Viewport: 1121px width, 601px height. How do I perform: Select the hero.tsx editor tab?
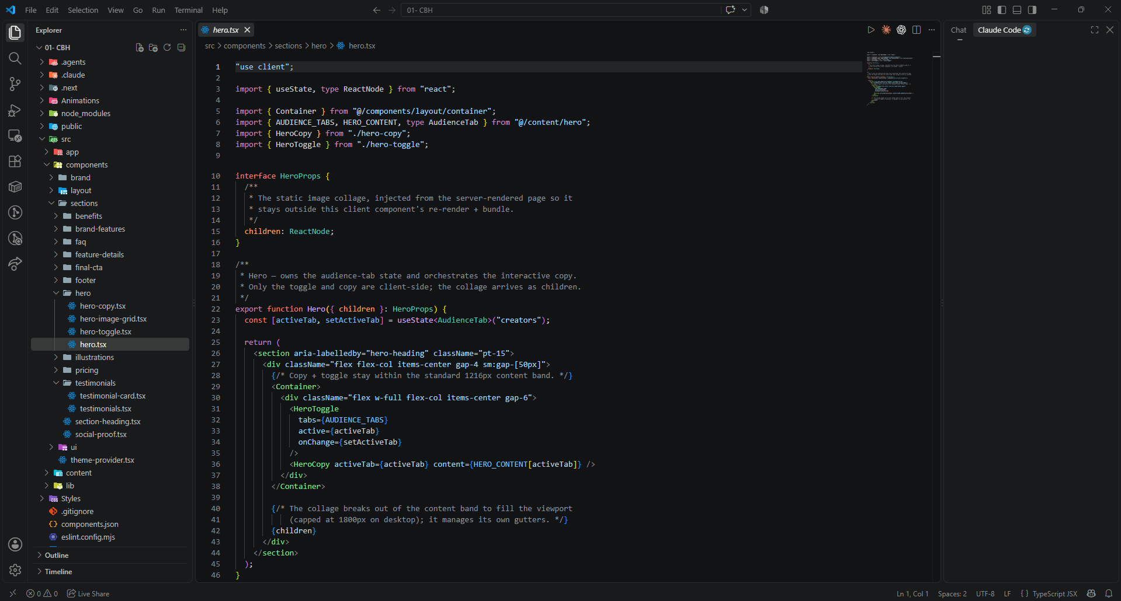pos(225,30)
